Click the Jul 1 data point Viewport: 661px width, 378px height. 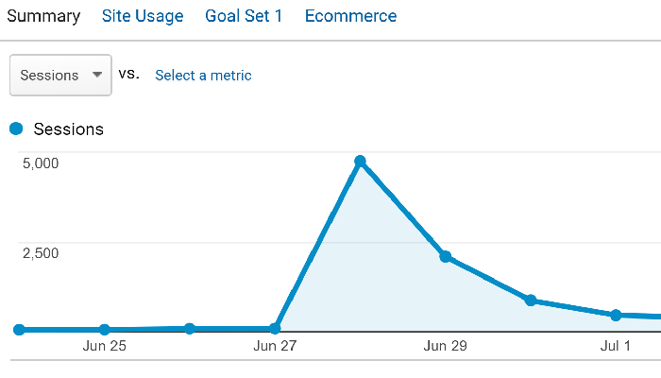pyautogui.click(x=616, y=315)
